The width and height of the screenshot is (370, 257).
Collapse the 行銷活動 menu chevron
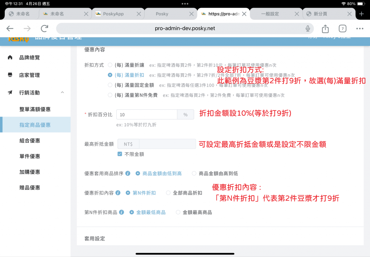pos(62,92)
